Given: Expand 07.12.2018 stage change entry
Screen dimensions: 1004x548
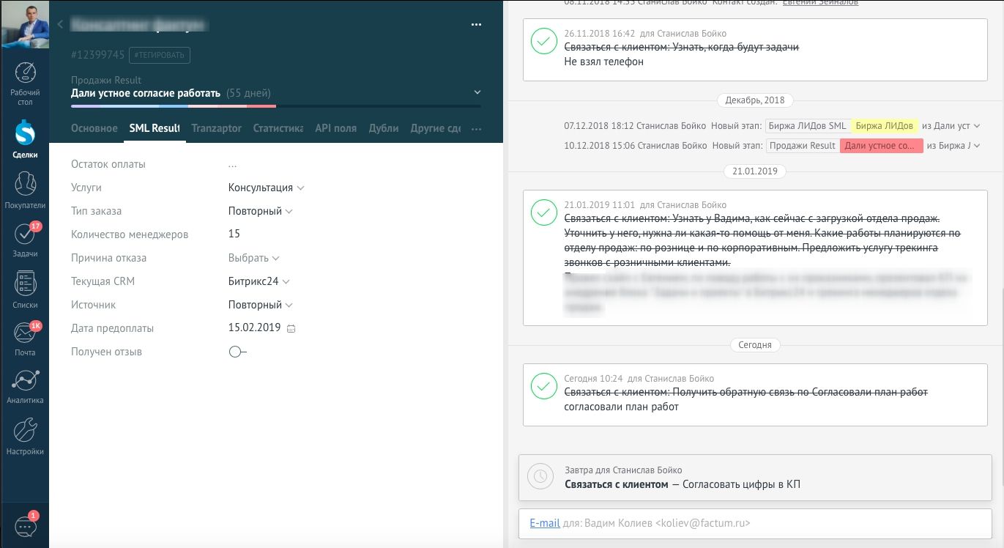Looking at the screenshot, I should tap(975, 126).
